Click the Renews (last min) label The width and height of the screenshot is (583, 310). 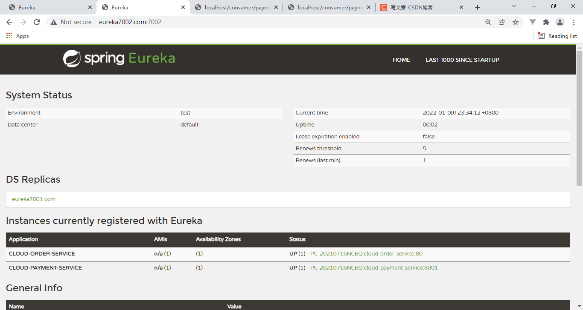pos(318,161)
